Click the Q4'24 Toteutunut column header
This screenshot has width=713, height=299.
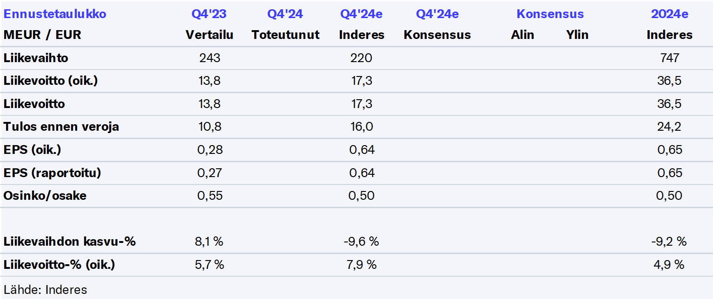[285, 14]
